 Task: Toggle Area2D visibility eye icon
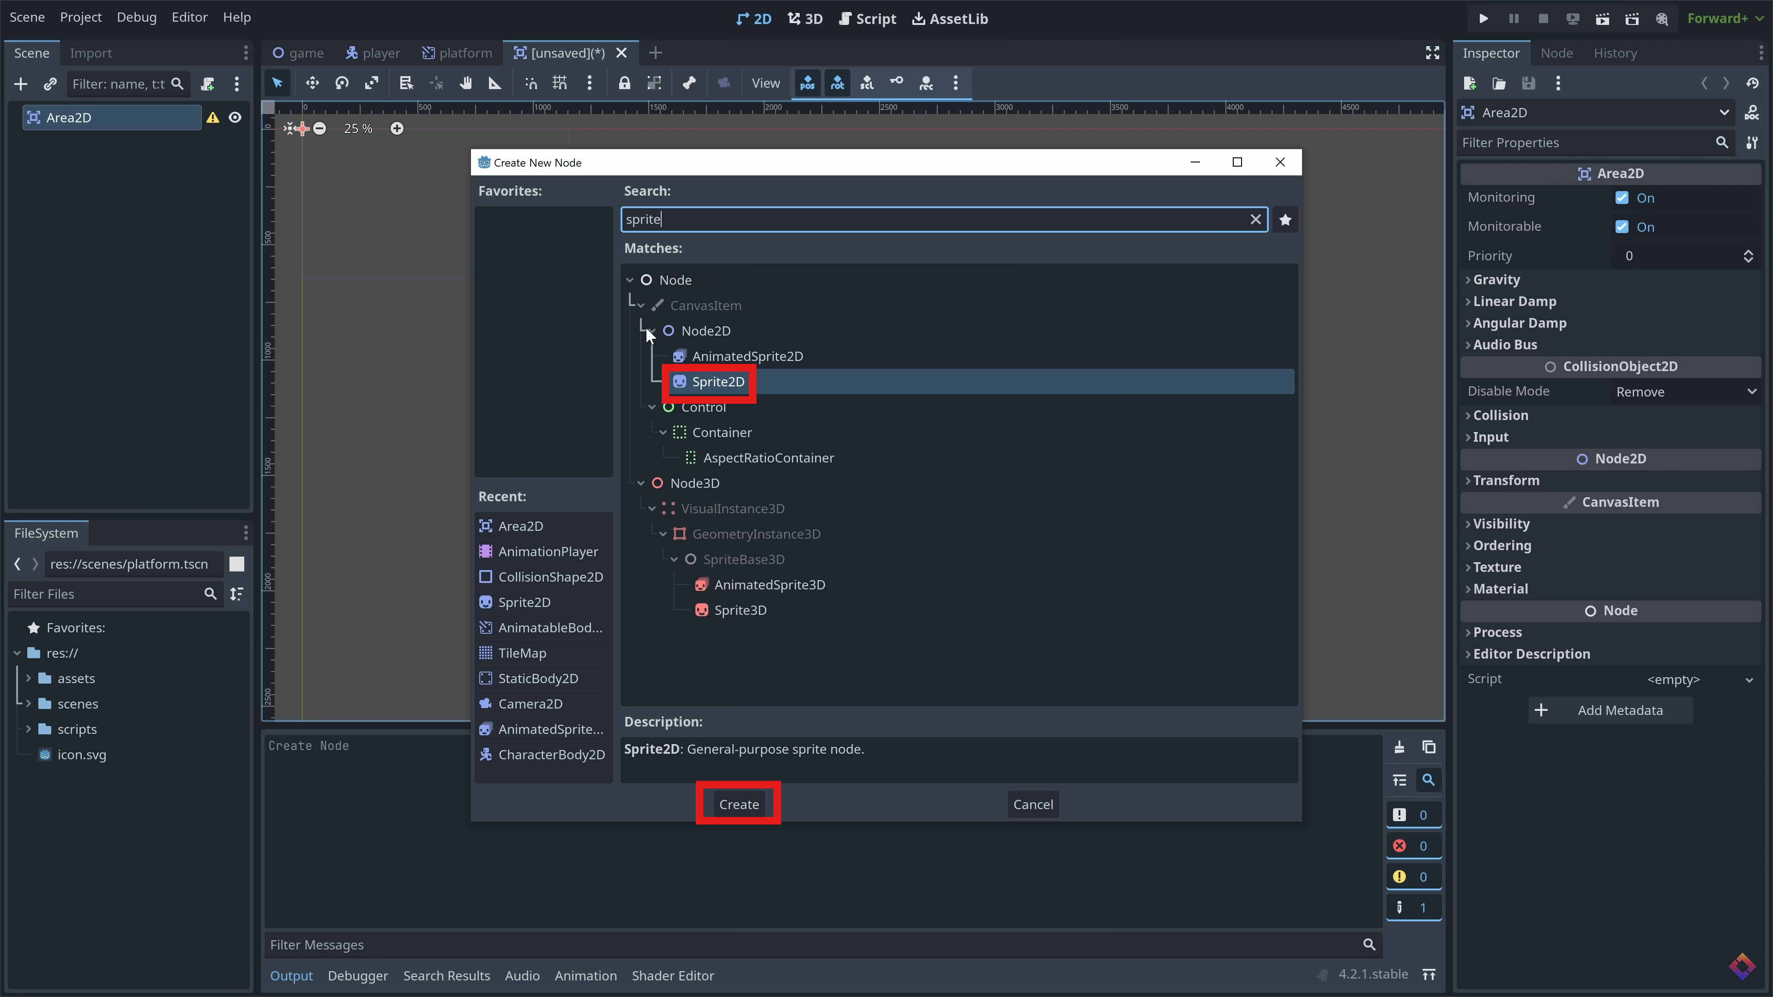[235, 118]
